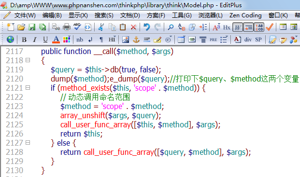The height and width of the screenshot is (177, 300).
Task: Open the 方案(F) menu
Action: [x=156, y=15]
